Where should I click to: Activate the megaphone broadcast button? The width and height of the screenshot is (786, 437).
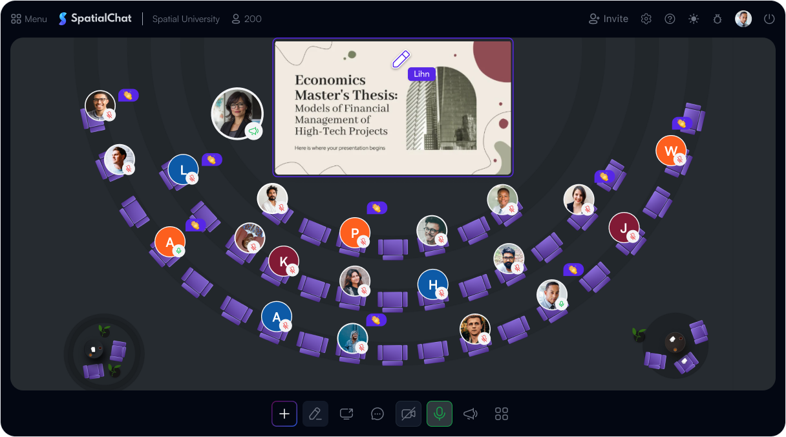click(471, 414)
